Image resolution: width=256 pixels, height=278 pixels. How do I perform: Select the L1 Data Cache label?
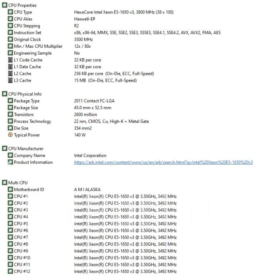[27, 66]
